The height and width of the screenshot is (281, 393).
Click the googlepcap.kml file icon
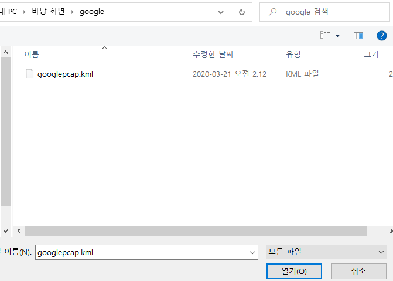click(x=29, y=74)
